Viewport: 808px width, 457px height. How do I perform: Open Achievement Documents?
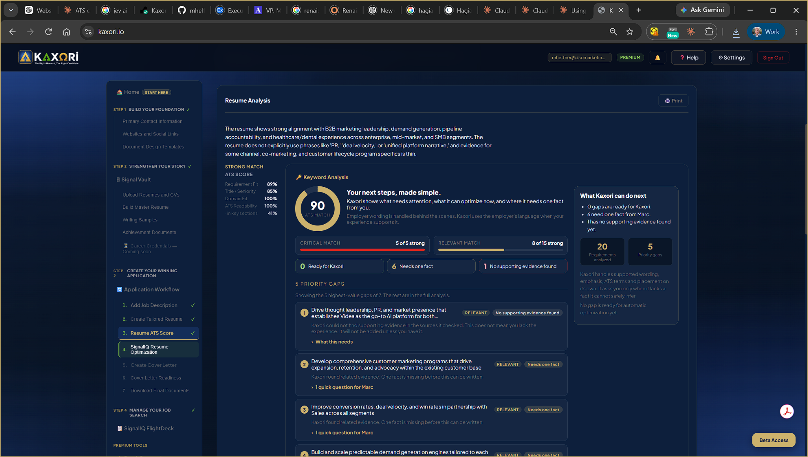click(x=149, y=232)
